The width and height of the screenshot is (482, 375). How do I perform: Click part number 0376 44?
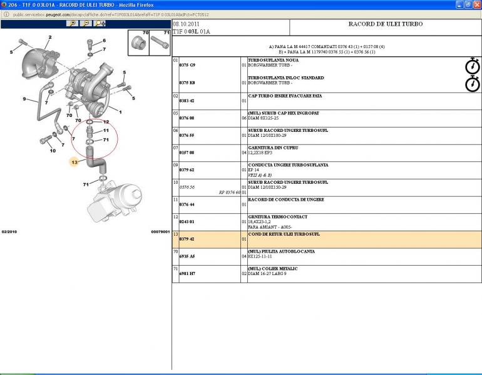pyautogui.click(x=187, y=204)
